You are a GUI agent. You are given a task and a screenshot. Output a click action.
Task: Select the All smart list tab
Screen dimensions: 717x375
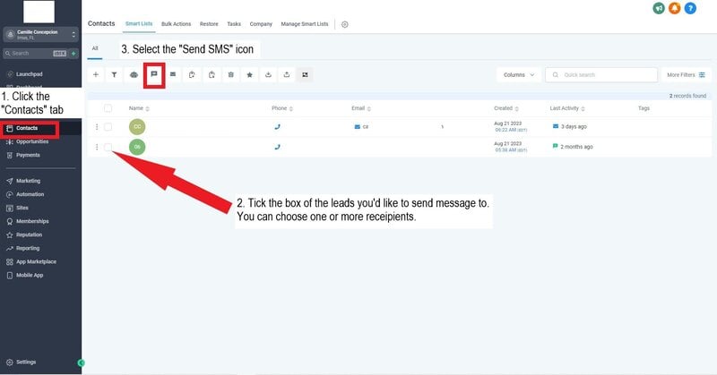tap(95, 48)
